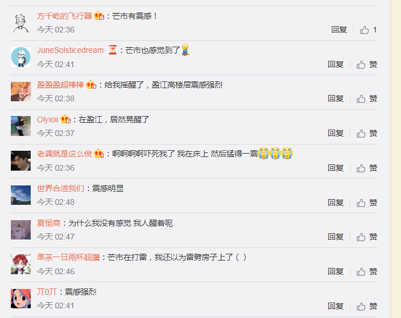Thumbs-up Olyioii's comment

367,133
